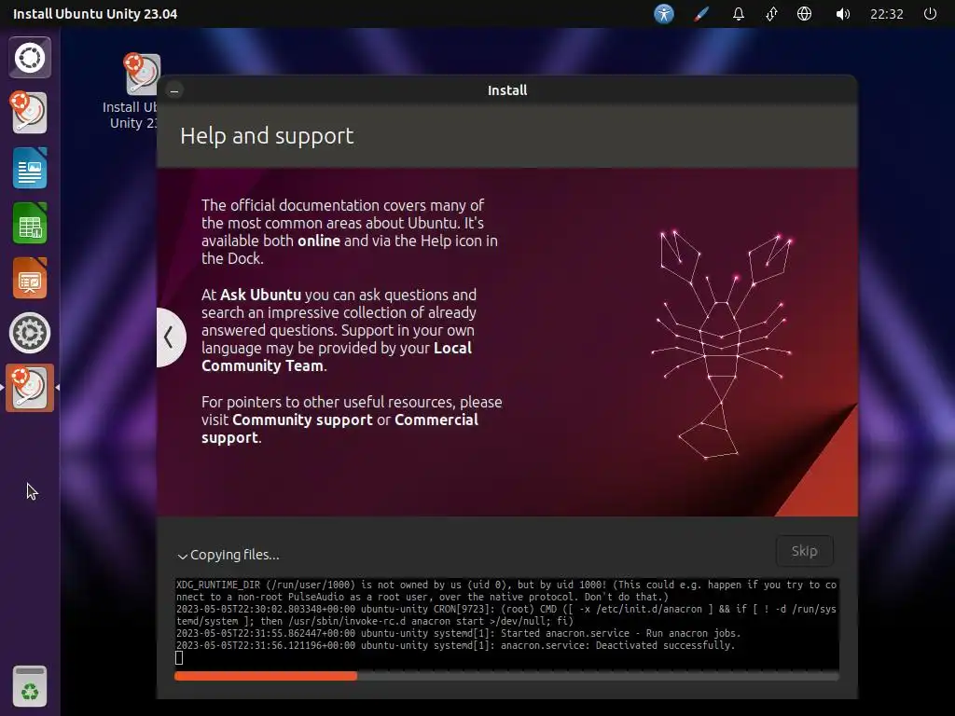Open LibreOffice Writer from the dock
Screen dimensions: 955x716
tap(30, 168)
